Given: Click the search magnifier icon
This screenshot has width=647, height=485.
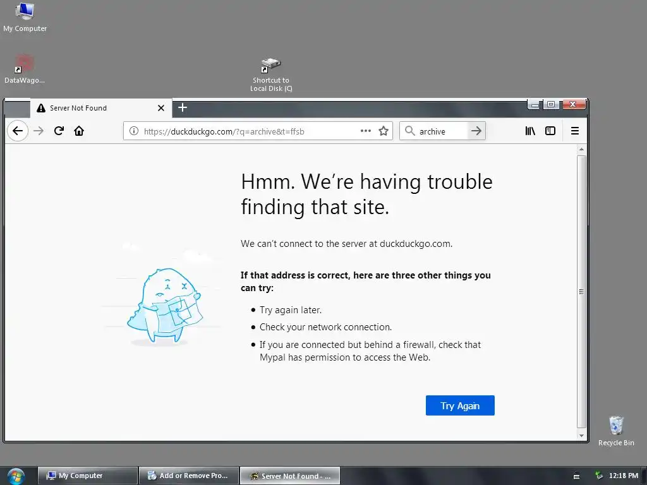Looking at the screenshot, I should tap(409, 131).
